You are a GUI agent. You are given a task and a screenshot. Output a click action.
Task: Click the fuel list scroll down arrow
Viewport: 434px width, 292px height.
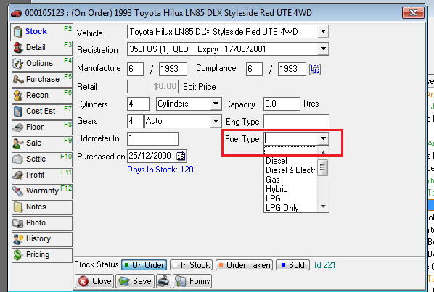[323, 206]
